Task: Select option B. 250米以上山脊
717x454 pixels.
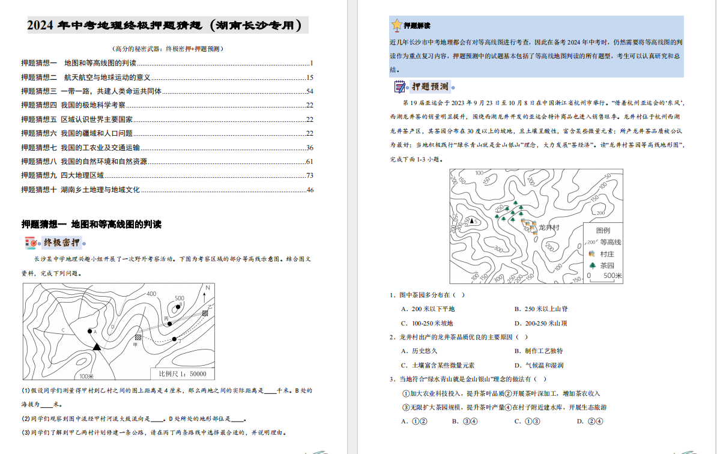Action: pyautogui.click(x=541, y=309)
